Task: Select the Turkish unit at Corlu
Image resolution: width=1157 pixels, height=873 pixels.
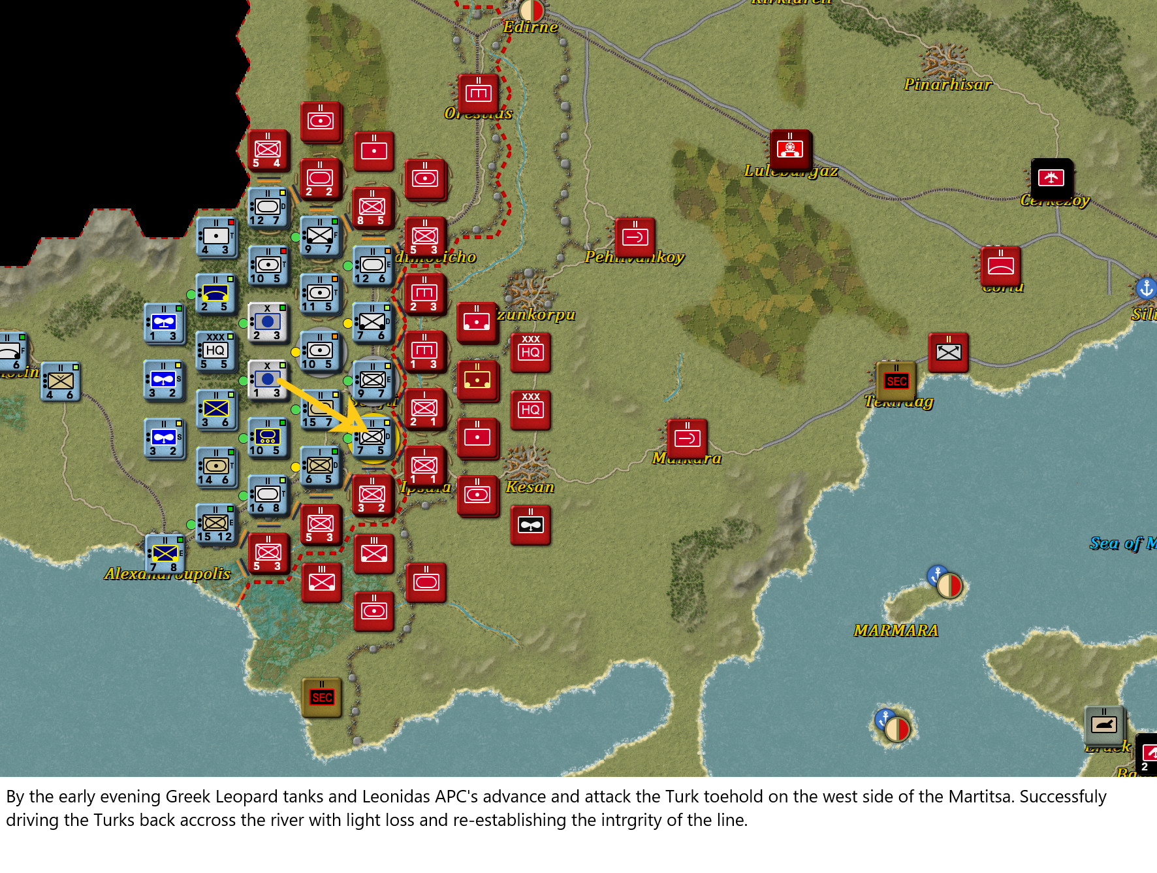Action: 1000,266
